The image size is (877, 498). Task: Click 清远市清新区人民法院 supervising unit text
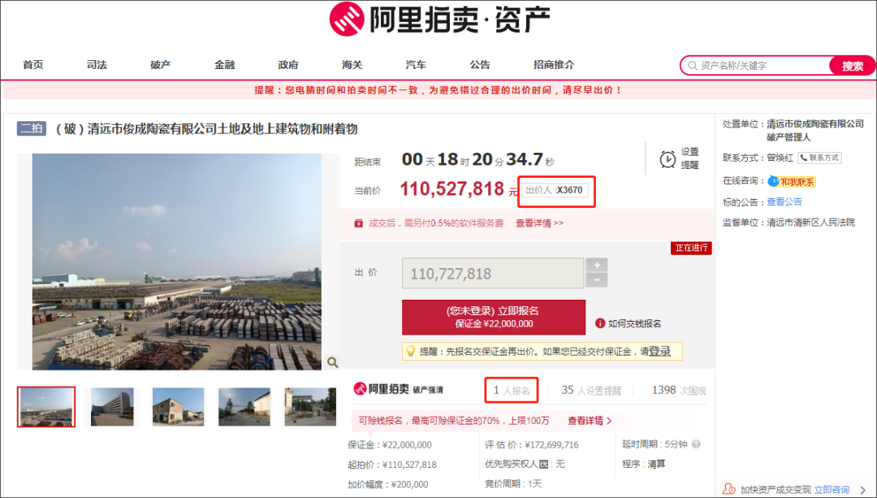810,223
